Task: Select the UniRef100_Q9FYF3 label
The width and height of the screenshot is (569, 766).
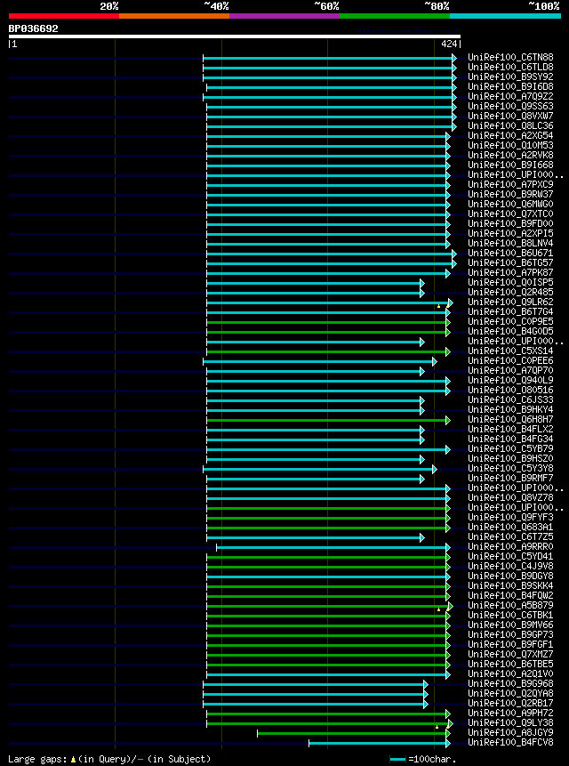Action: [510, 517]
